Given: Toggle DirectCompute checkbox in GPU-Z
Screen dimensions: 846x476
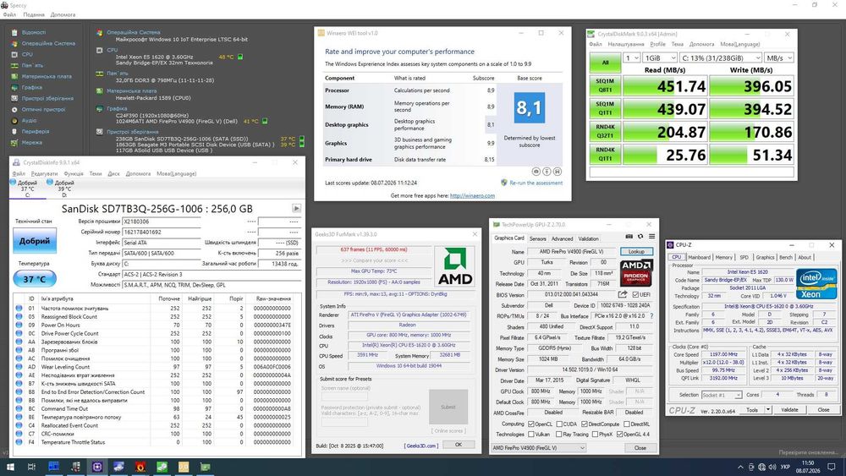Looking at the screenshot, I should (585, 424).
